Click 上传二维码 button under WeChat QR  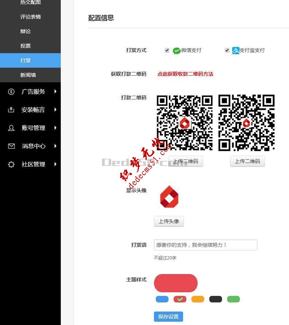(186, 161)
